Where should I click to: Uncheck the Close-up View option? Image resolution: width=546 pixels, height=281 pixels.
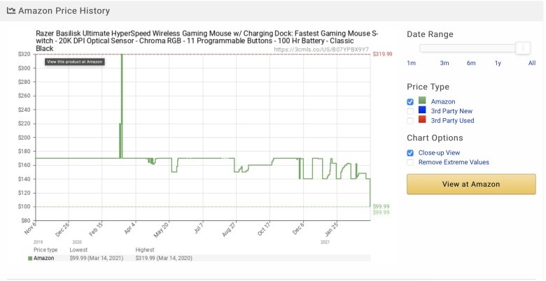(410, 152)
